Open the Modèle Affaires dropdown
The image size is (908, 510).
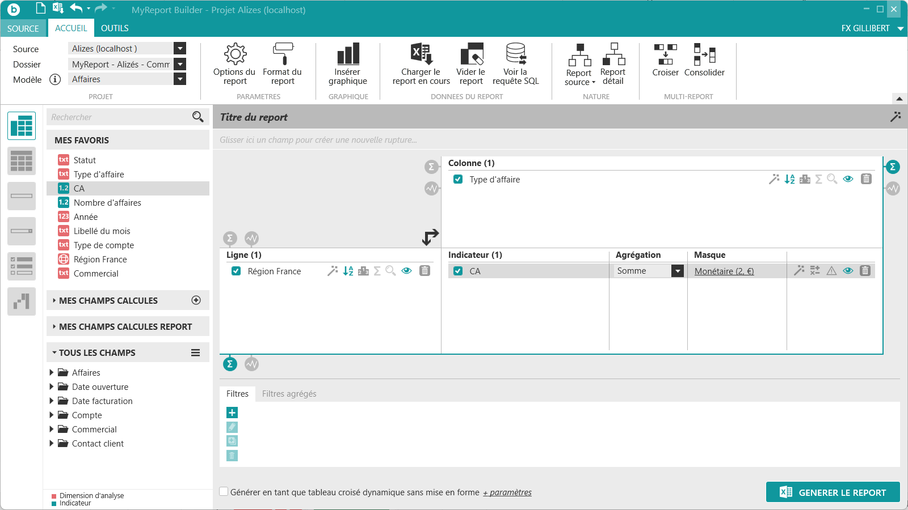(x=180, y=79)
